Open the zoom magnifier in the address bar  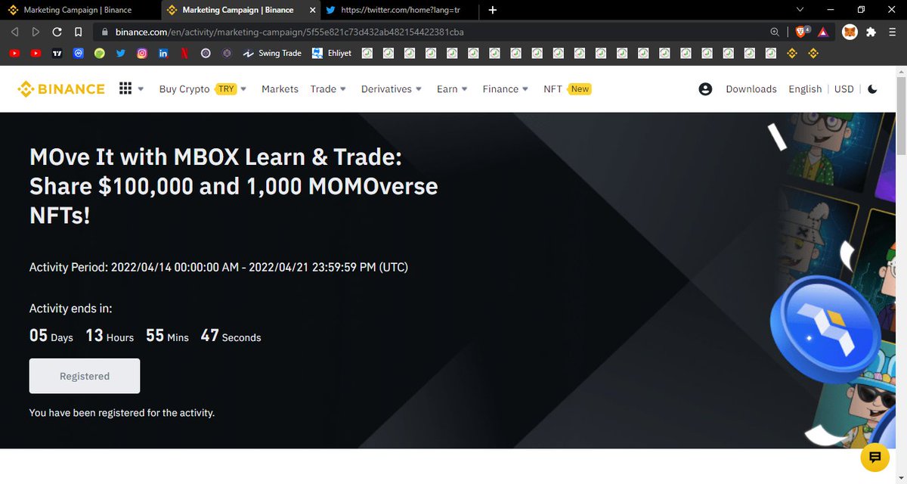(775, 32)
